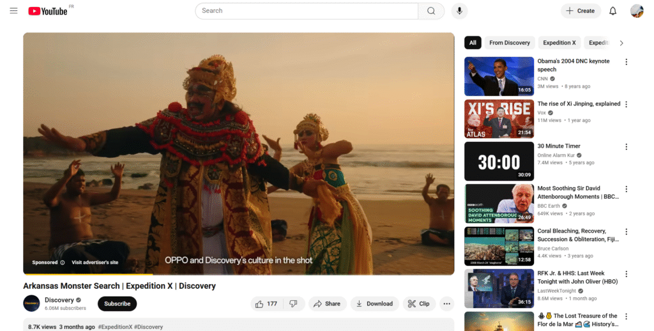Open the hamburger guide menu
Viewport: 654px width, 331px height.
(13, 11)
